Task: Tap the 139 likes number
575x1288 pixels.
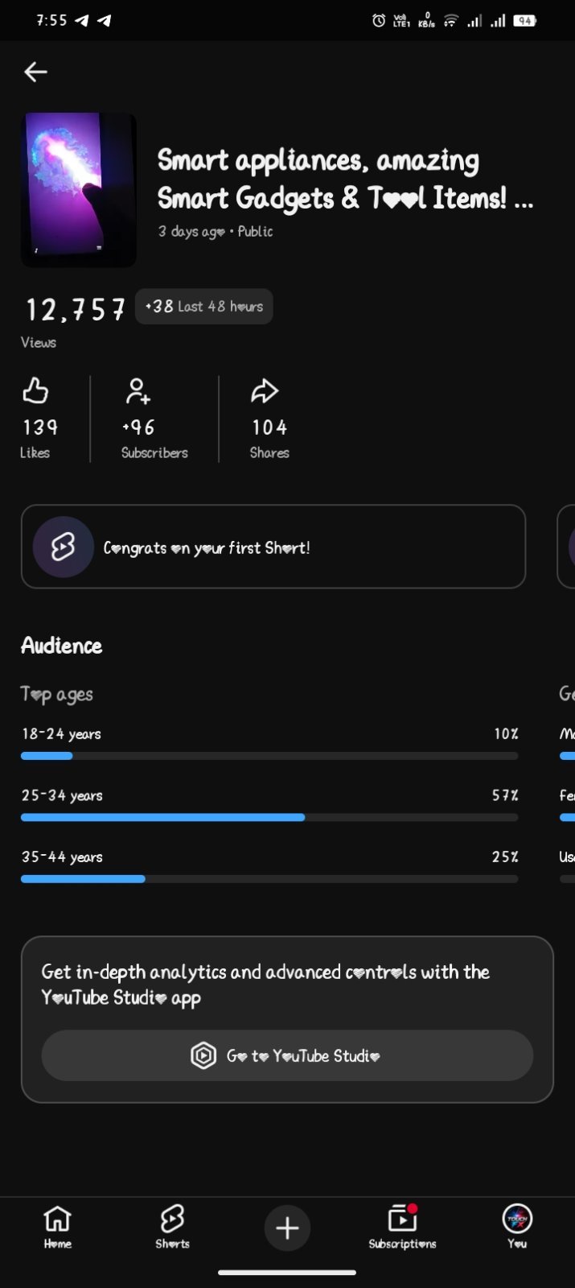Action: tap(40, 427)
